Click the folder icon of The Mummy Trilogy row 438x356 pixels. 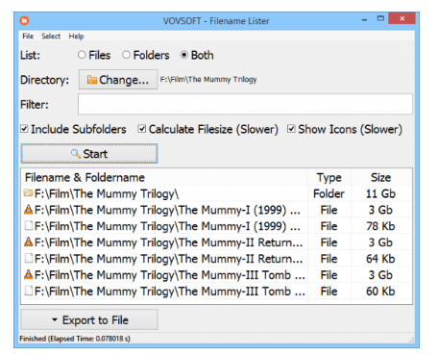click(x=29, y=193)
